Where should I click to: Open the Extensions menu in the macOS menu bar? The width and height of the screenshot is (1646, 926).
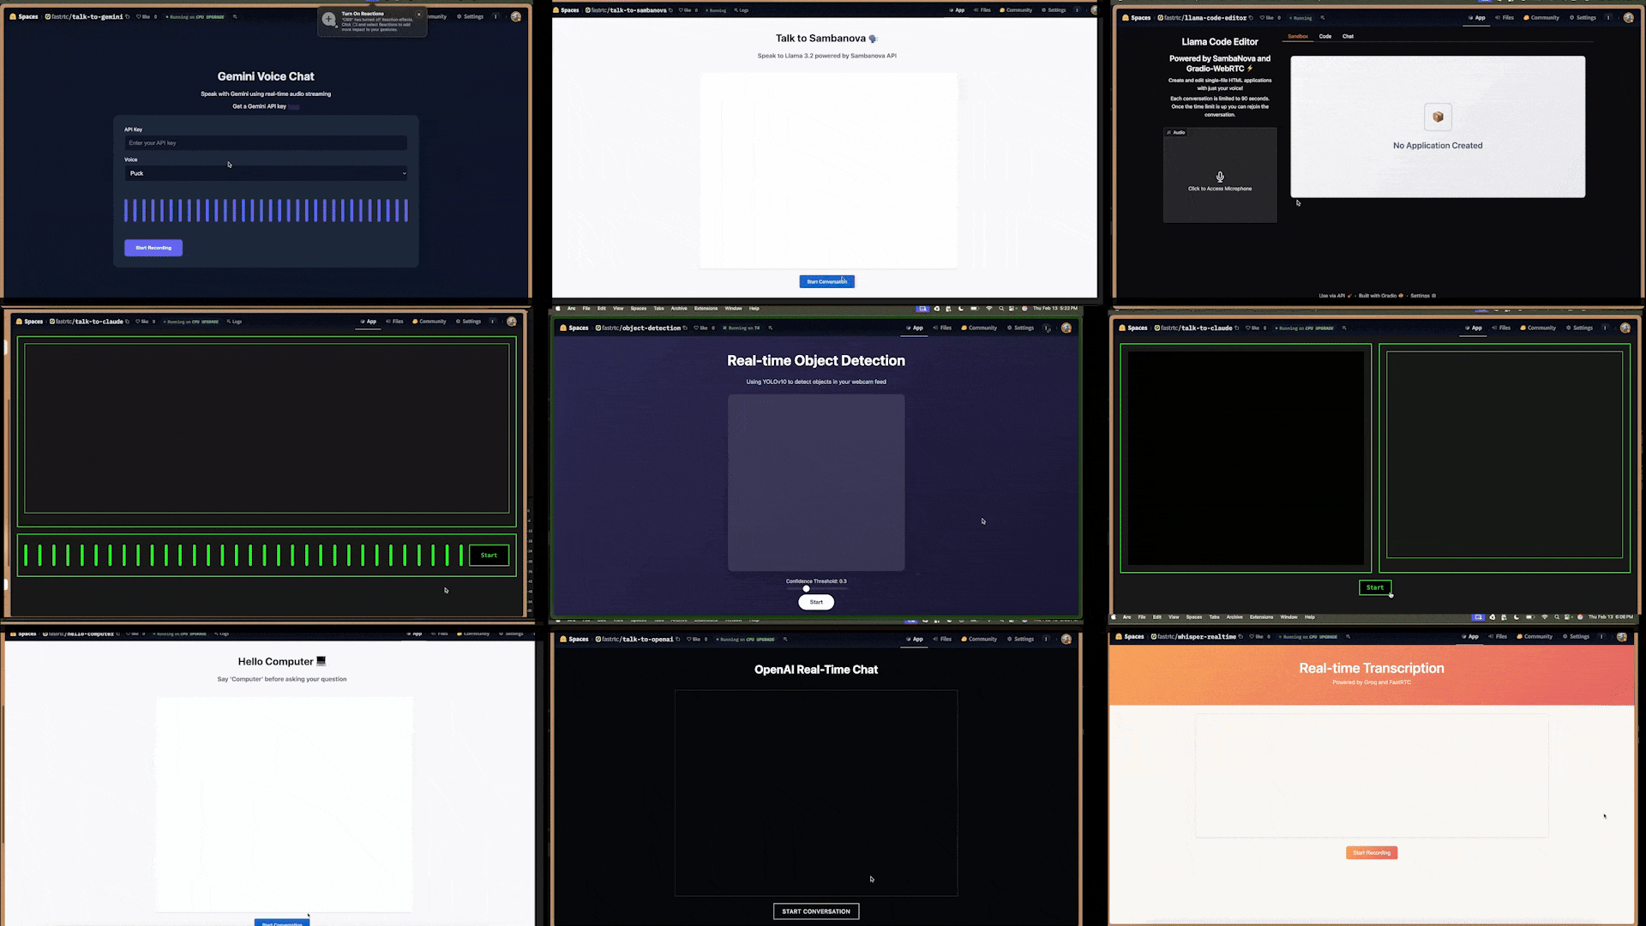click(x=706, y=308)
